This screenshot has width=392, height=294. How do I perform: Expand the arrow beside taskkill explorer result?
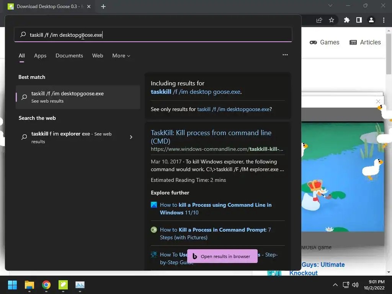131,137
